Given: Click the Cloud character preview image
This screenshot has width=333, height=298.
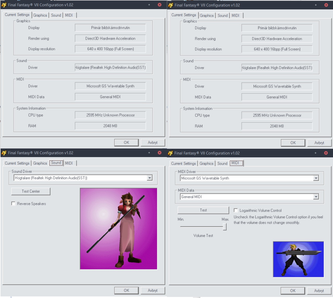Looking at the screenshot, I should (298, 259).
